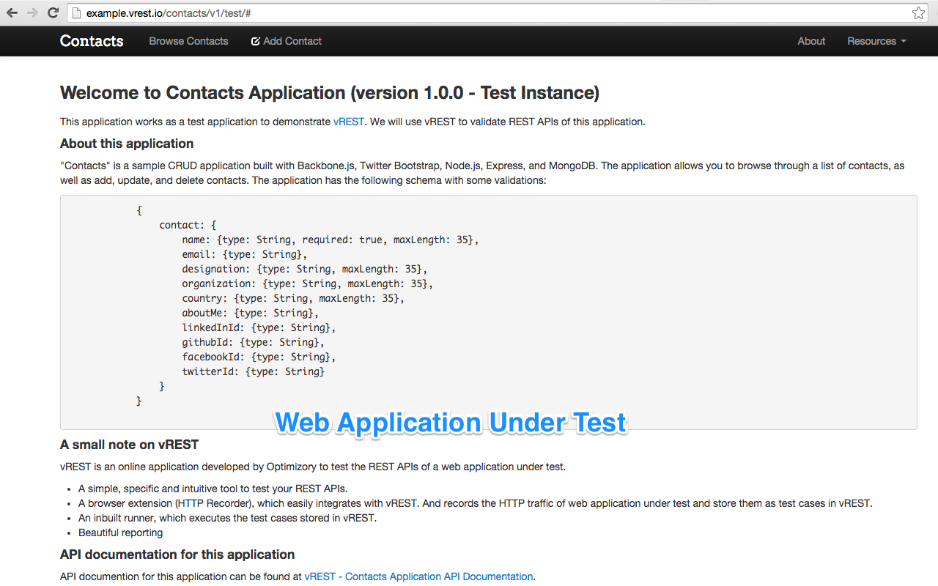The width and height of the screenshot is (938, 586).
Task: Open the Contacts brand link
Action: 92,41
